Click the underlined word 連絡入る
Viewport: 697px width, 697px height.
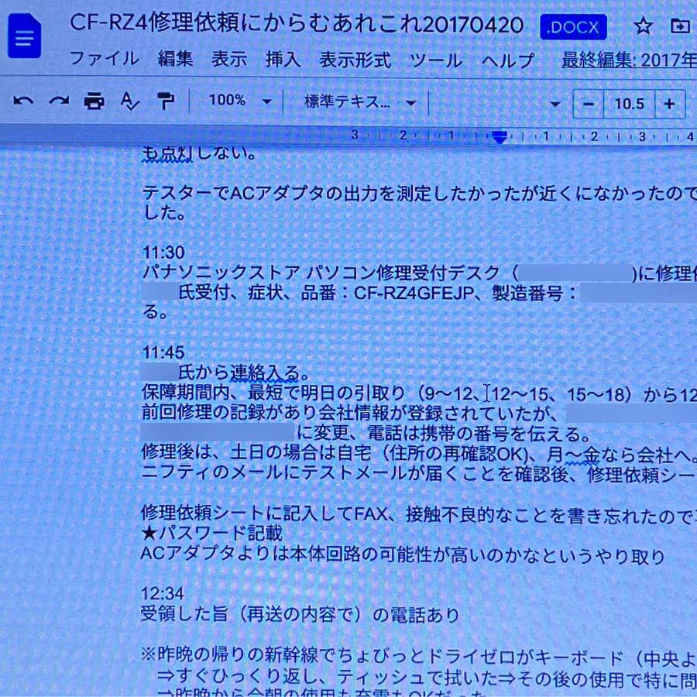[265, 373]
